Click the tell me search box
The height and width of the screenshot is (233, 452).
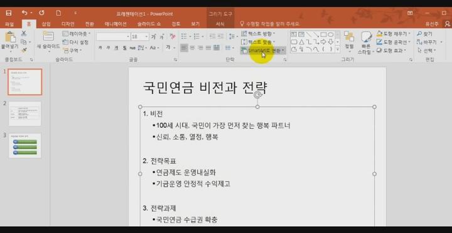click(270, 24)
